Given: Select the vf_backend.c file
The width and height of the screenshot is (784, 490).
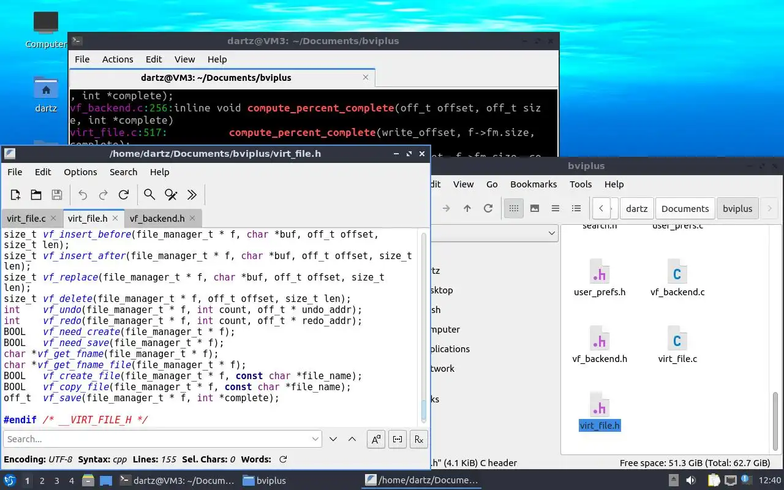Looking at the screenshot, I should click(x=677, y=278).
